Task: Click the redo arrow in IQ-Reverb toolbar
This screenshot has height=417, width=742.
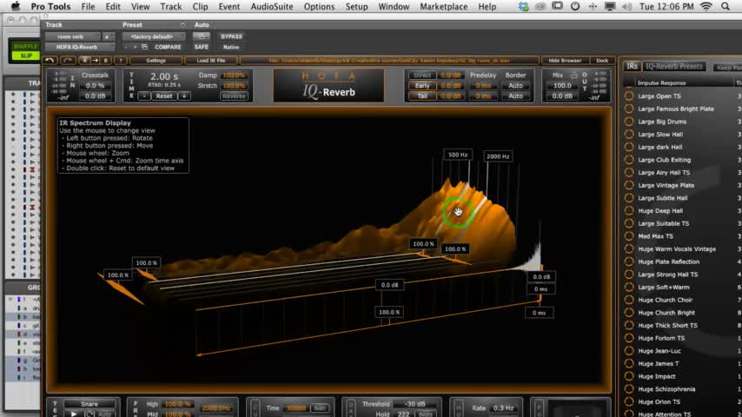Action: coord(68,61)
